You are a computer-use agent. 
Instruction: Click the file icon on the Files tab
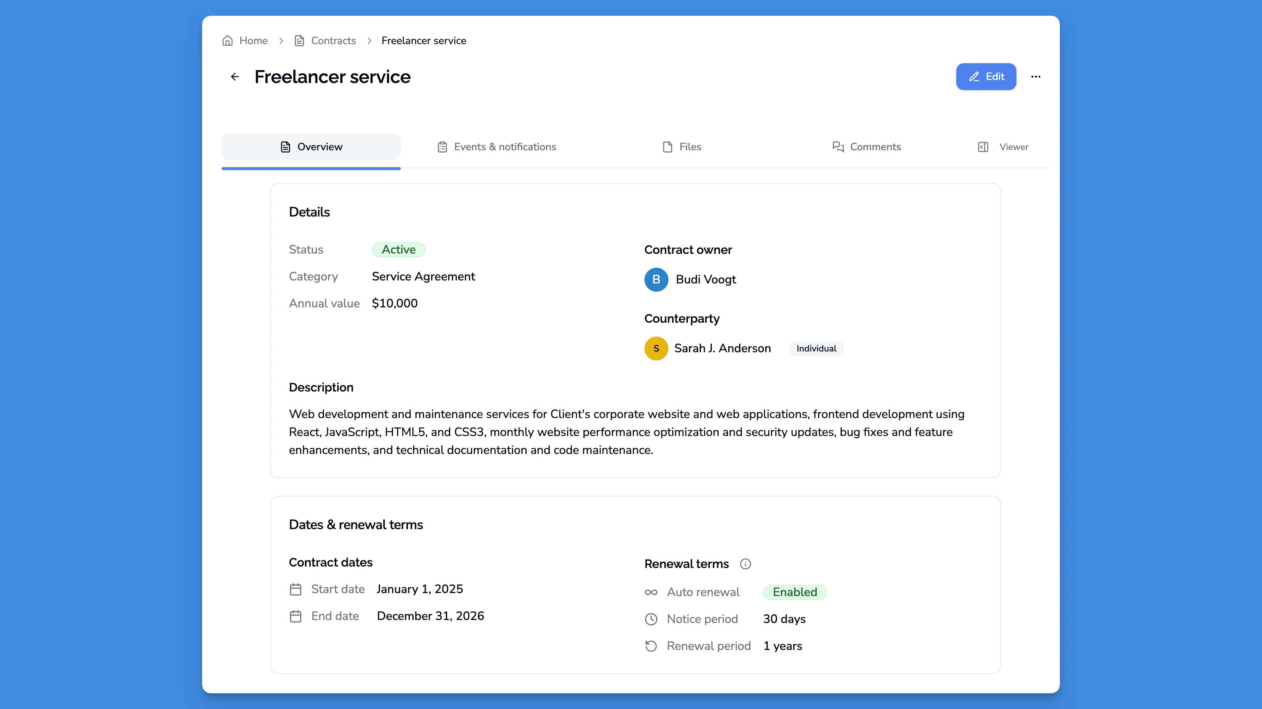point(667,147)
